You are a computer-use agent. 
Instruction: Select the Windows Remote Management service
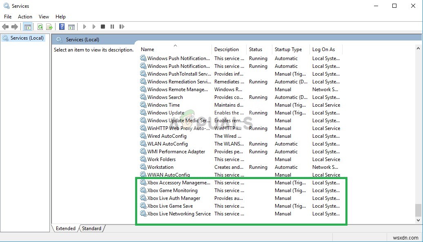pyautogui.click(x=240, y=90)
